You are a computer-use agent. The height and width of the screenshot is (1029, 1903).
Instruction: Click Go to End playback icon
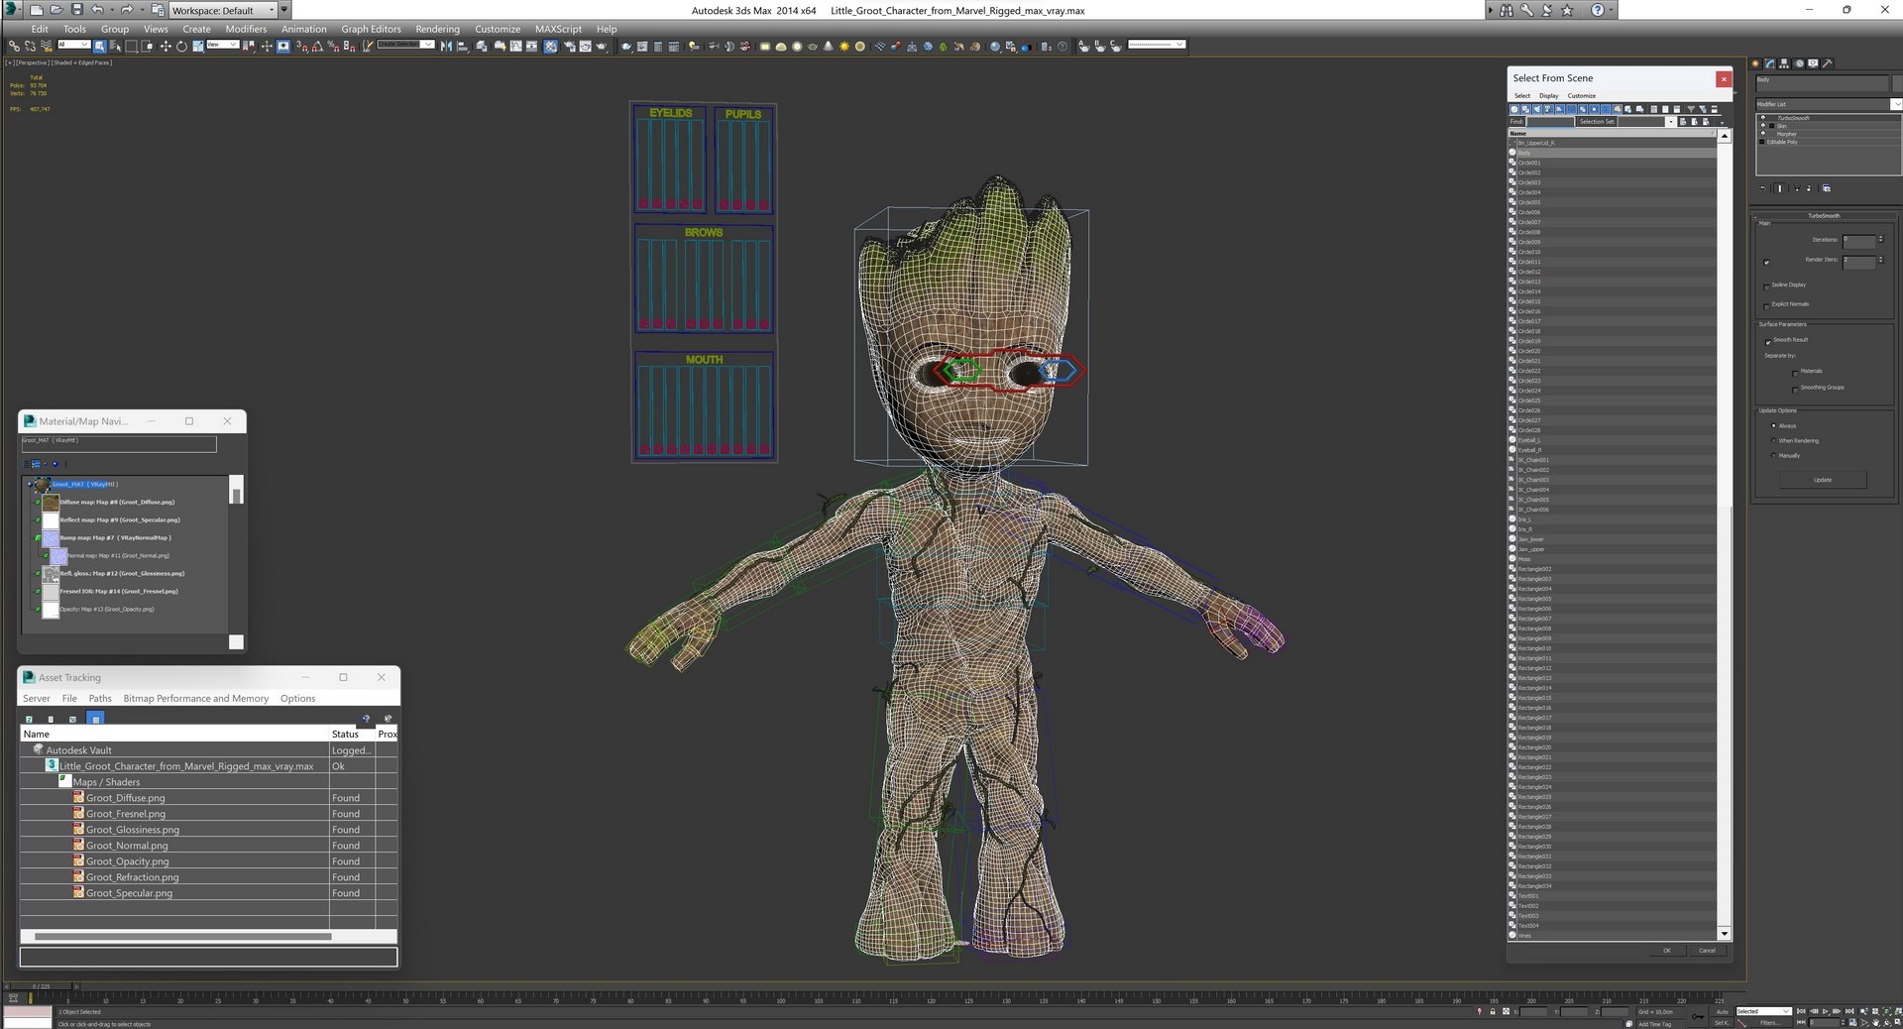point(1849,1011)
